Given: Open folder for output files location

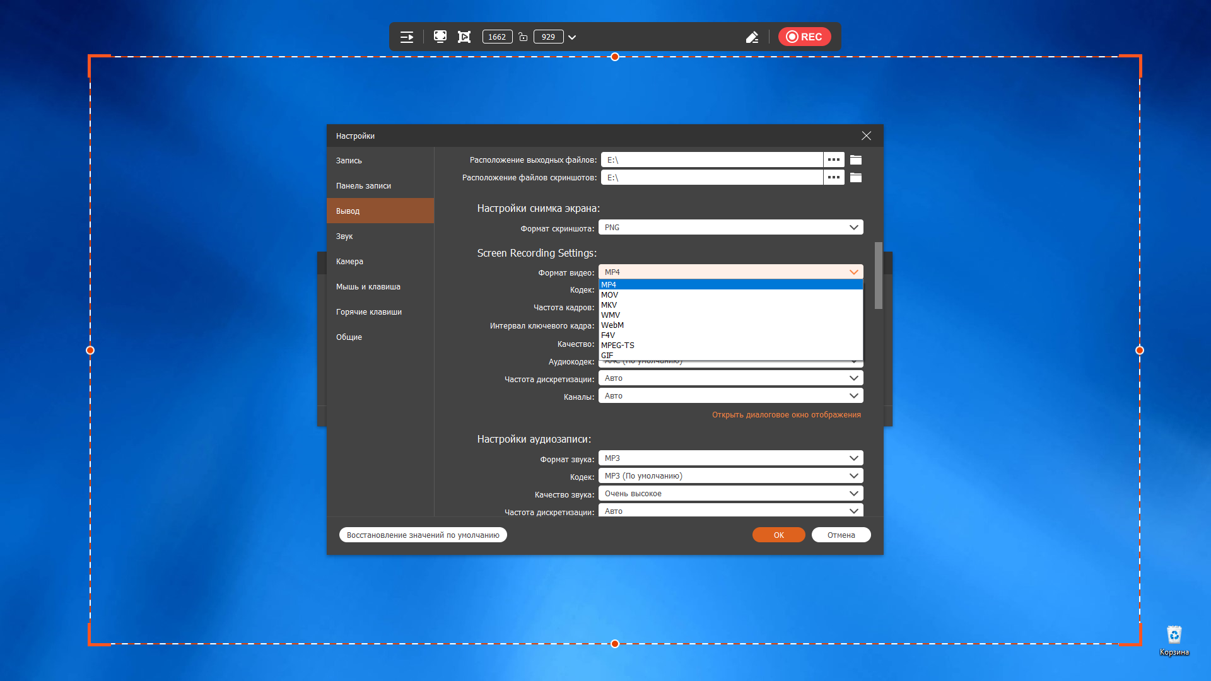Looking at the screenshot, I should click(856, 160).
